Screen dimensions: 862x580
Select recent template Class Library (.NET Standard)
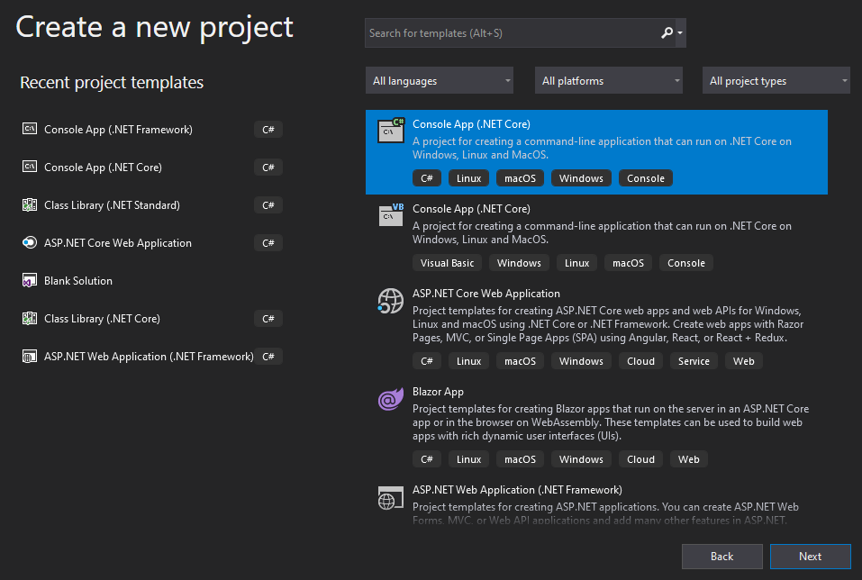(x=113, y=205)
